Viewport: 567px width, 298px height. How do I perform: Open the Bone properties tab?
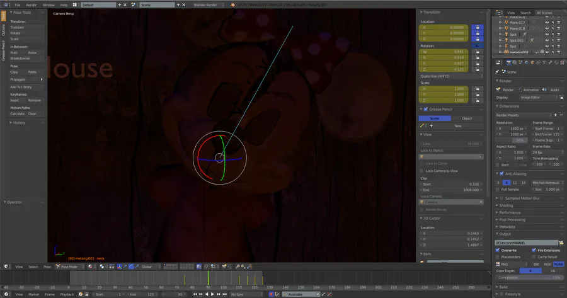tap(551, 62)
